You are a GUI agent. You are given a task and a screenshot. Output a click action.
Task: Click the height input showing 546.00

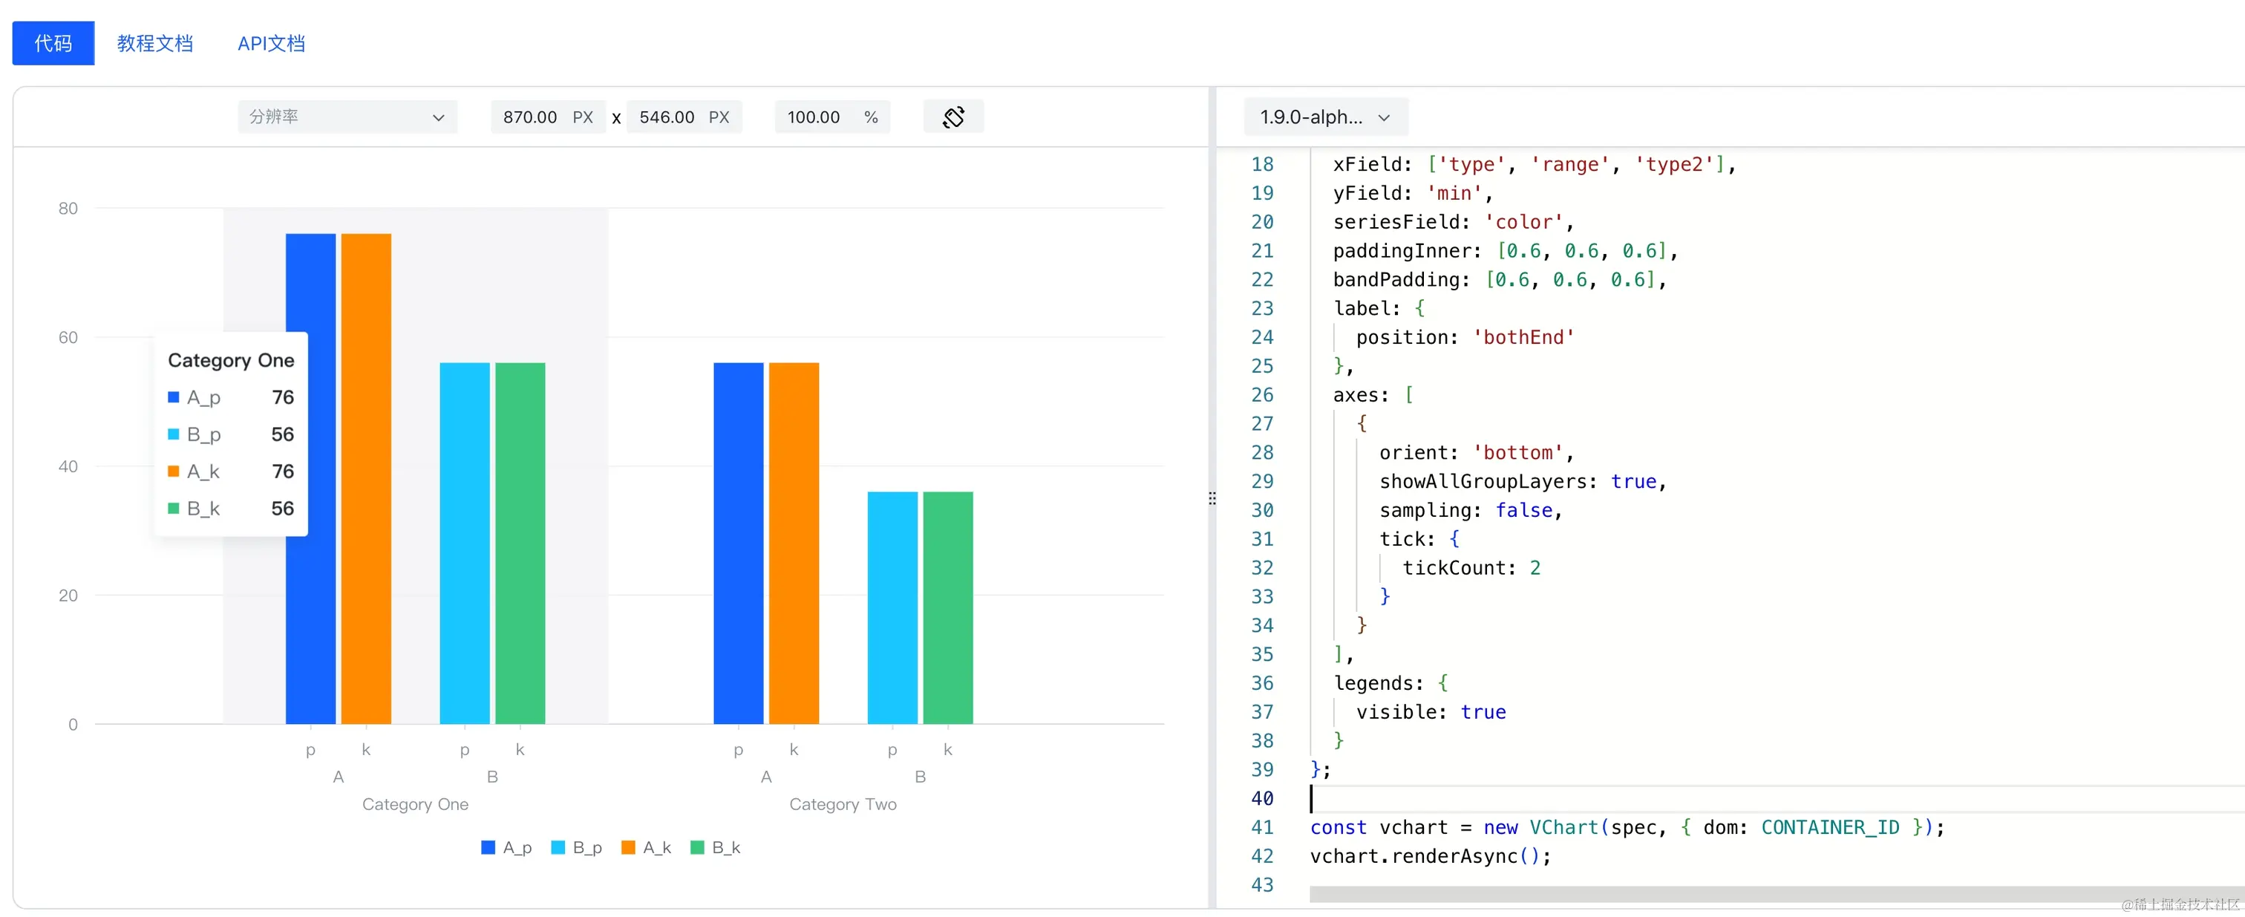pyautogui.click(x=667, y=117)
